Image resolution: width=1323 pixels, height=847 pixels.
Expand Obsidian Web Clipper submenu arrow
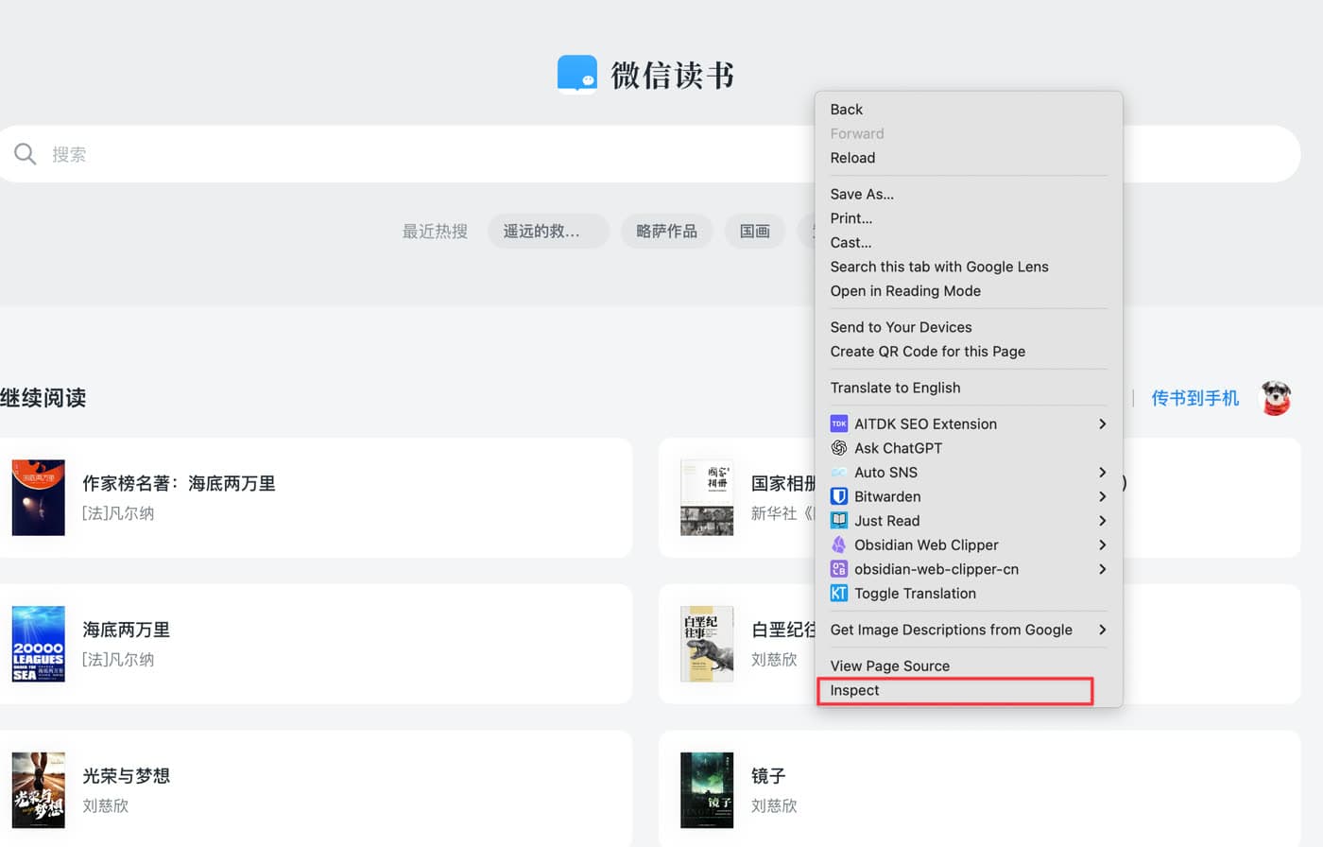1102,544
